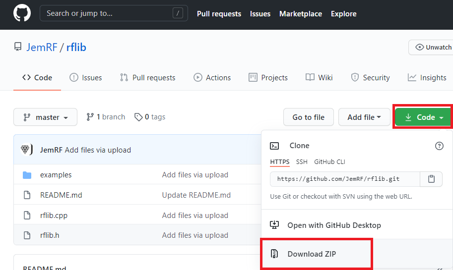Switch to the Code tab
The width and height of the screenshot is (453, 270).
point(37,78)
